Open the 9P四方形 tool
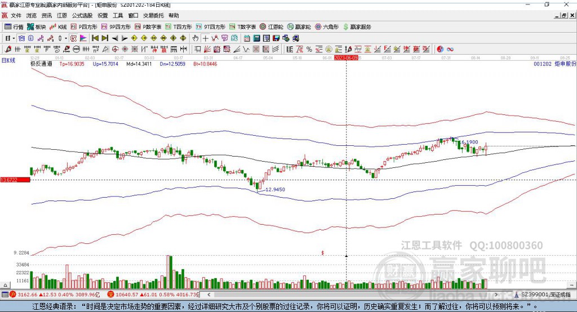The image size is (577, 312). point(116,27)
